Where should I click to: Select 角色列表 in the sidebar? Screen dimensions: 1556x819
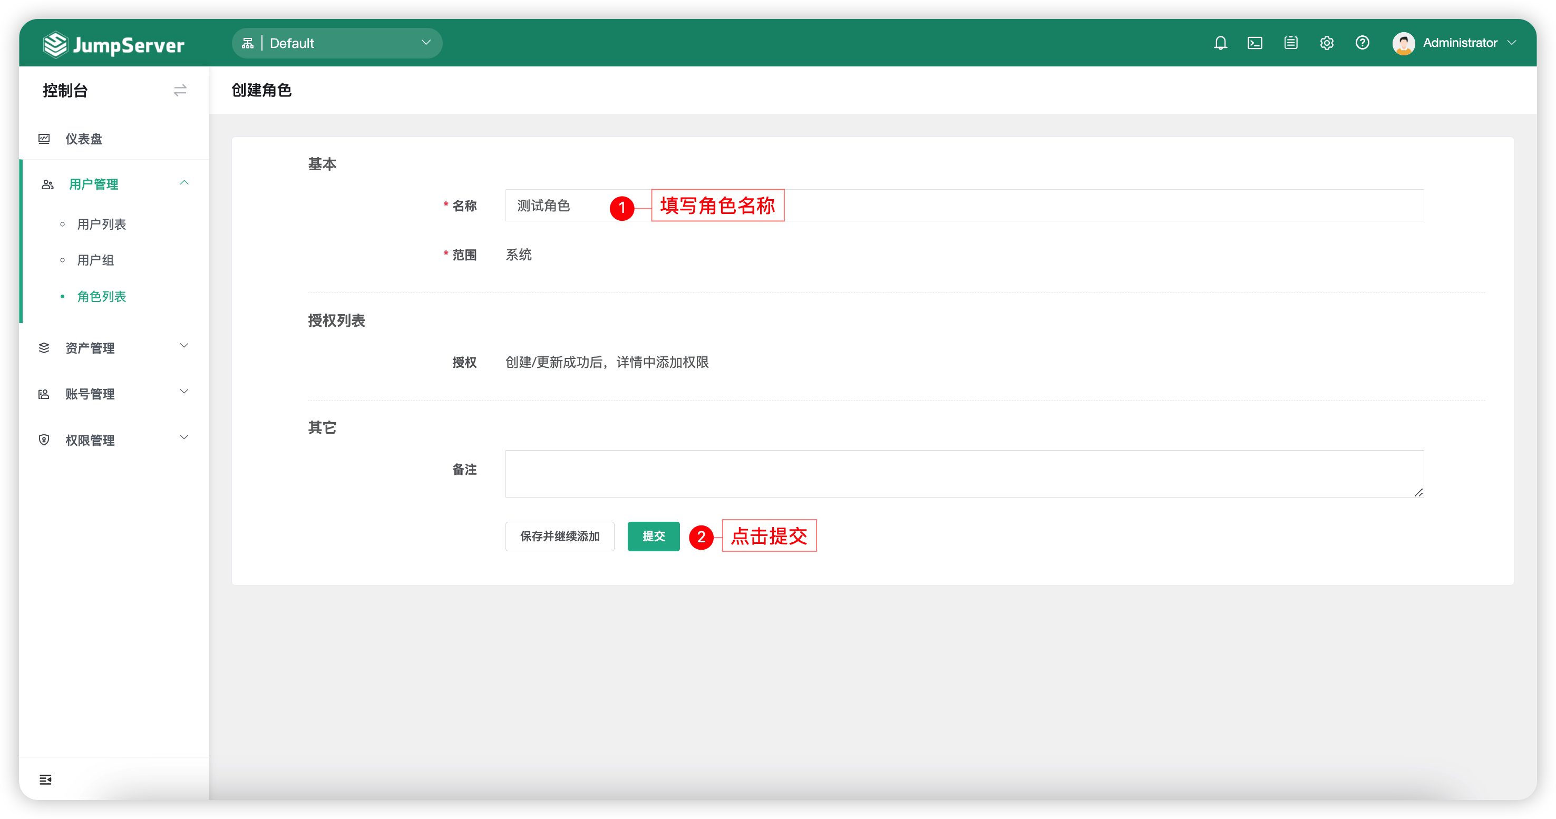(102, 297)
